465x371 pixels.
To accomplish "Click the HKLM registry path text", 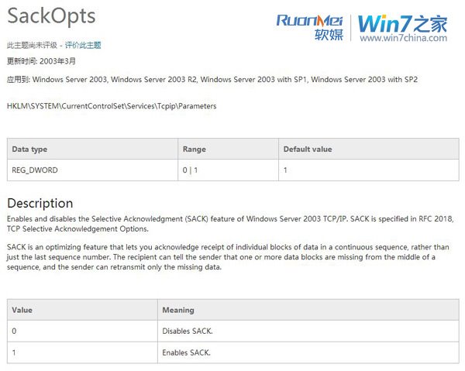I will click(x=112, y=105).
